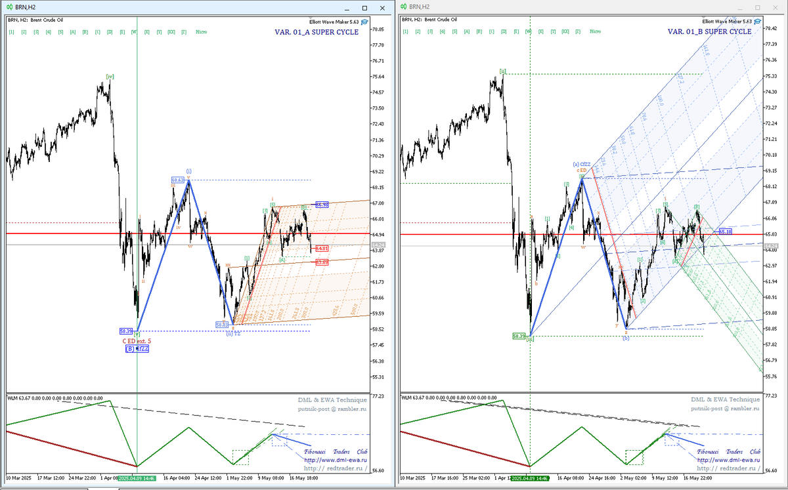Screen dimensions: 788x490
Task: Click the DML & EWA Technique text in the right chart
Action: [725, 399]
